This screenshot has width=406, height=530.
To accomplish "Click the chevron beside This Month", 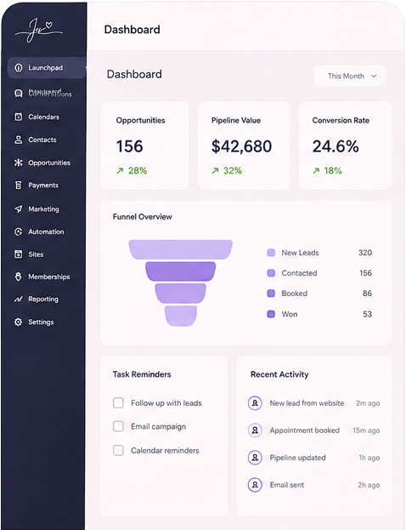I will (374, 76).
